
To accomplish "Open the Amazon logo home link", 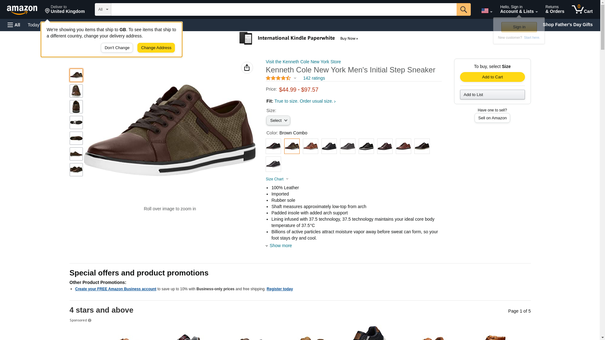I will 22,10.
